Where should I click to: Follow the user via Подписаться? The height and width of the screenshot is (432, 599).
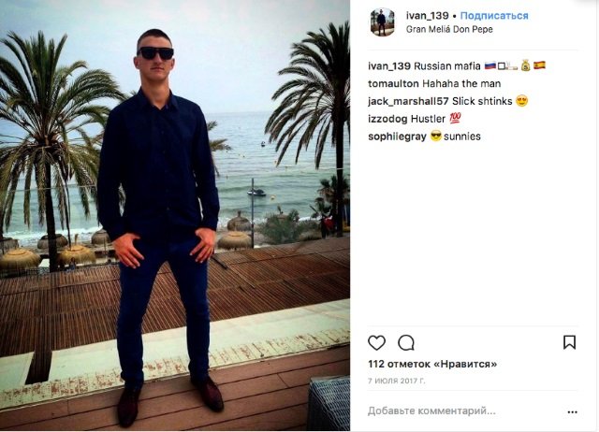(x=494, y=16)
